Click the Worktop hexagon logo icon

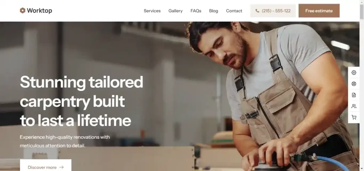point(22,10)
